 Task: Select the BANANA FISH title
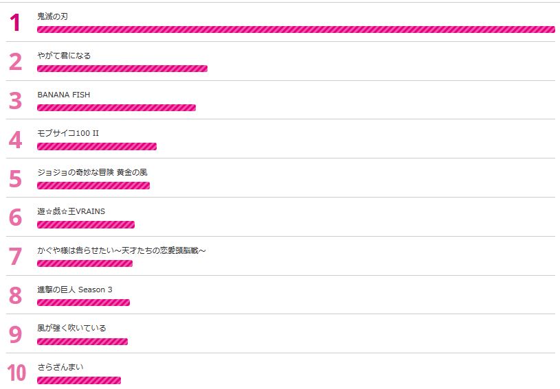coord(63,94)
